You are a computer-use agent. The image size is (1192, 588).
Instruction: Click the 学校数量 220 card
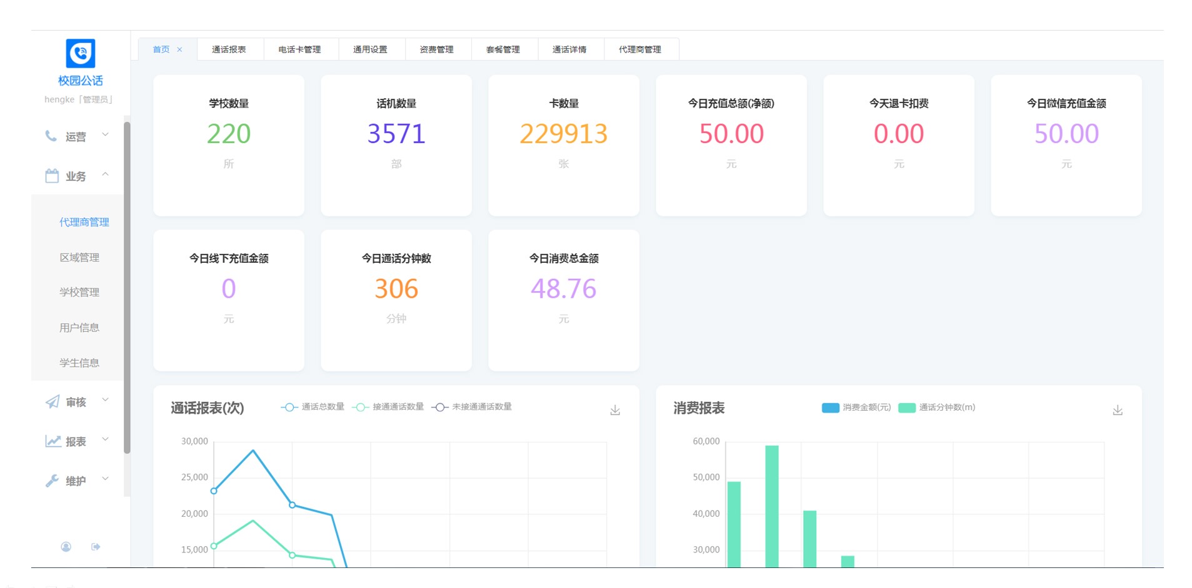pos(229,145)
